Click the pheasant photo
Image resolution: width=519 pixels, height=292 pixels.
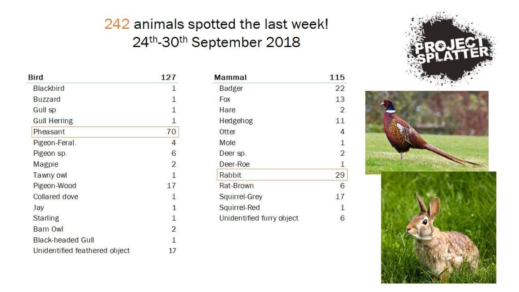(x=426, y=131)
